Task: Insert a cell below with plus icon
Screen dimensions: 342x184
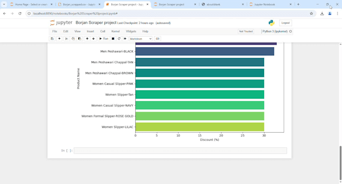Action: pyautogui.click(x=59, y=39)
